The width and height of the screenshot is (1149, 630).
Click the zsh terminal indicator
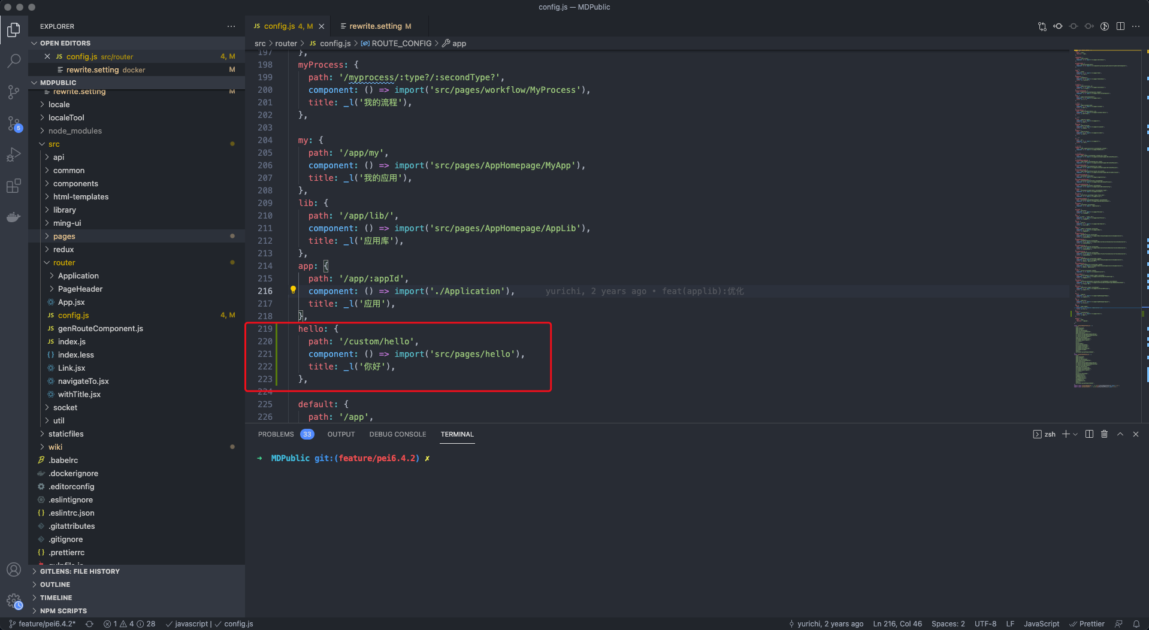[1045, 434]
